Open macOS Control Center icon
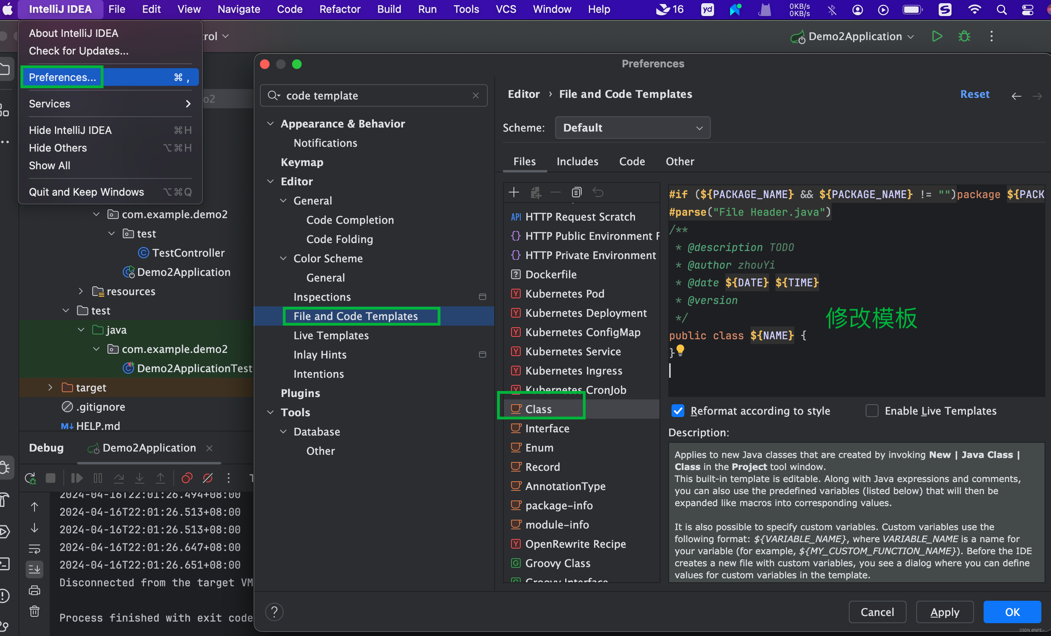 [1028, 9]
